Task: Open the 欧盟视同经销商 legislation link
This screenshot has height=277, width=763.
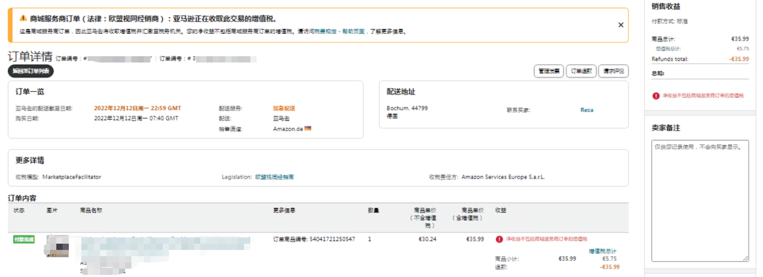Action: click(274, 177)
